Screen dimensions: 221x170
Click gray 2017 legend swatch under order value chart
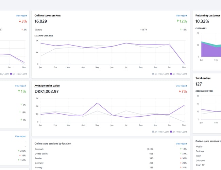pyautogui.click(x=153, y=131)
